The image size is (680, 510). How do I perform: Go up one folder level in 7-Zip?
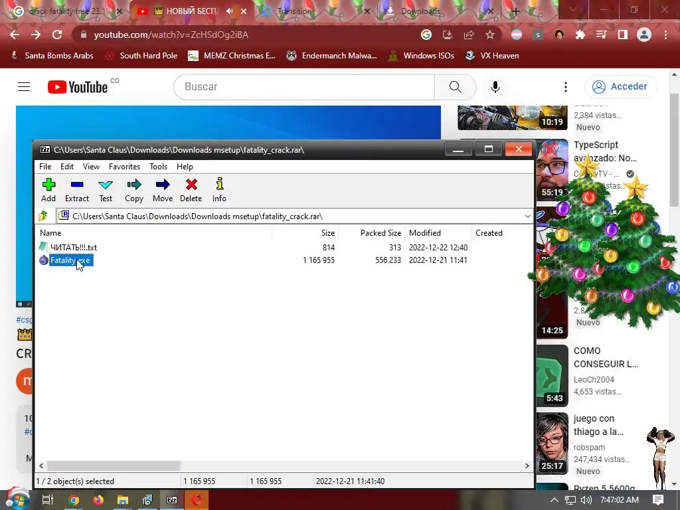pos(43,216)
